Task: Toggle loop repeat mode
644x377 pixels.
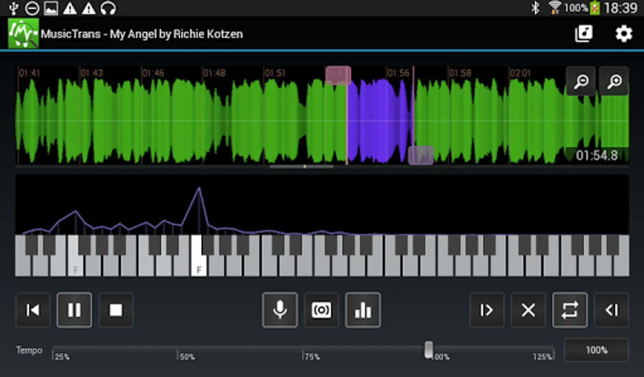Action: [570, 310]
